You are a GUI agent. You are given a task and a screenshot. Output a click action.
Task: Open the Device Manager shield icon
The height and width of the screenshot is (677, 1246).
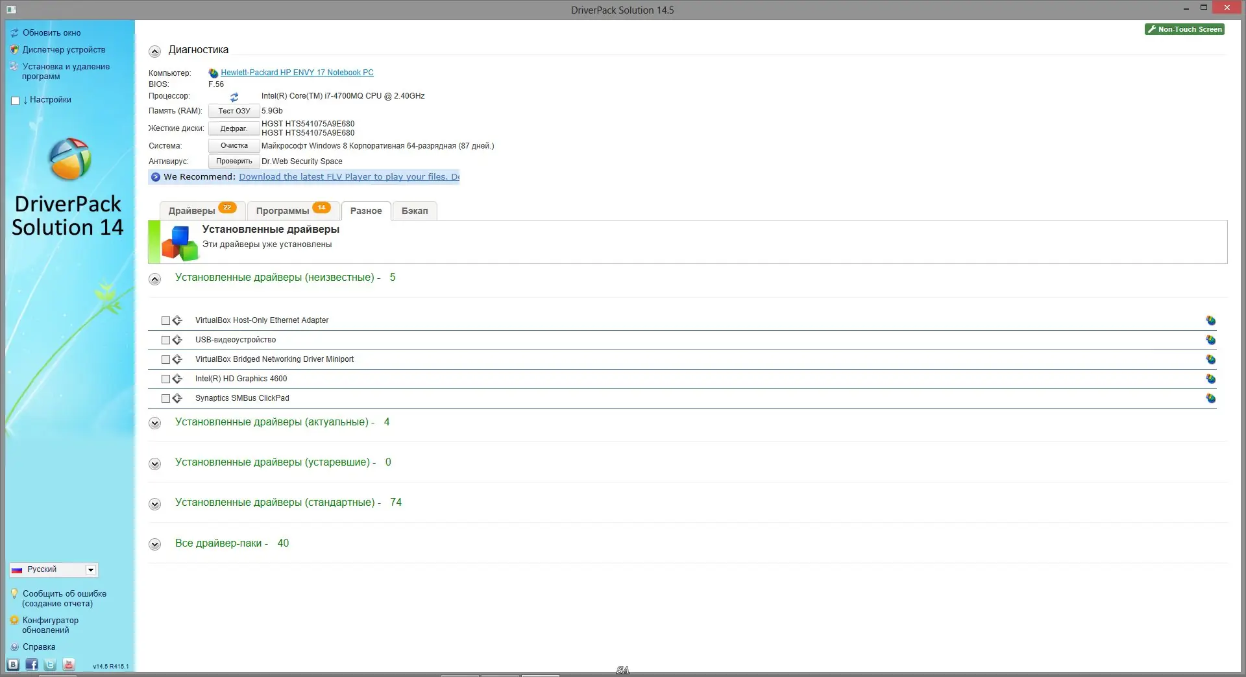(14, 49)
